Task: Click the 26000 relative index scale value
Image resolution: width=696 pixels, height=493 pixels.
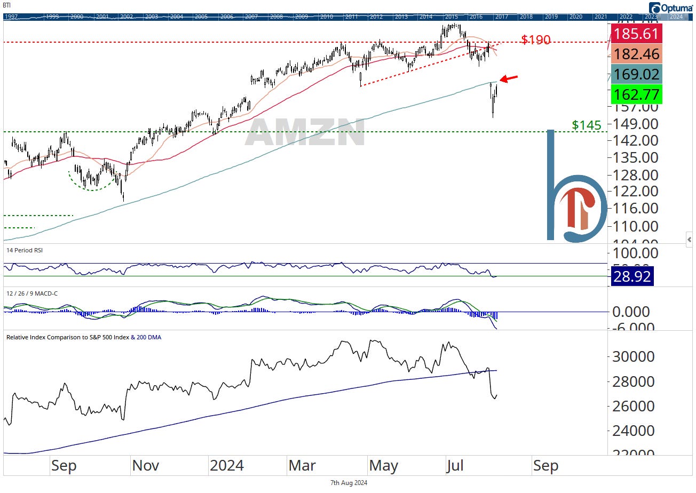Action: point(634,405)
